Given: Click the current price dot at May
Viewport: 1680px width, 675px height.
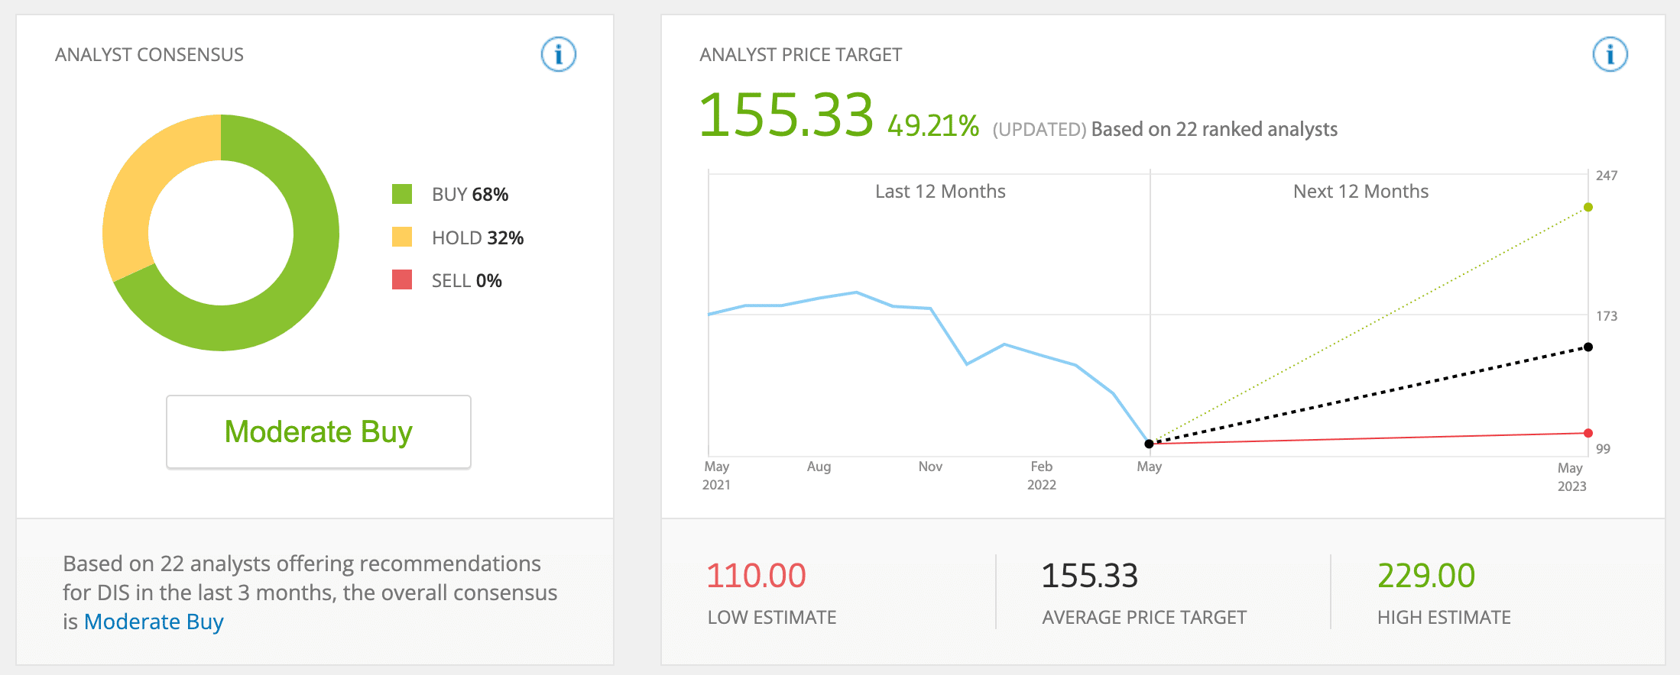Looking at the screenshot, I should click(1149, 444).
